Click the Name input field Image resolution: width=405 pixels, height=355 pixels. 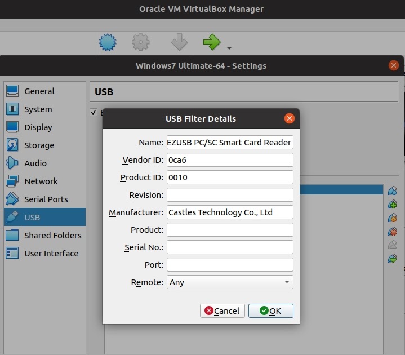[x=230, y=143]
